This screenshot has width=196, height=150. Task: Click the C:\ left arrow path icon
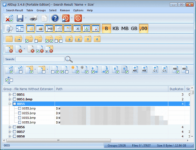(x=155, y=70)
